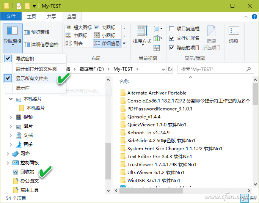
Task: Toggle the 预览窗格 preview pane
Action: 36,32
